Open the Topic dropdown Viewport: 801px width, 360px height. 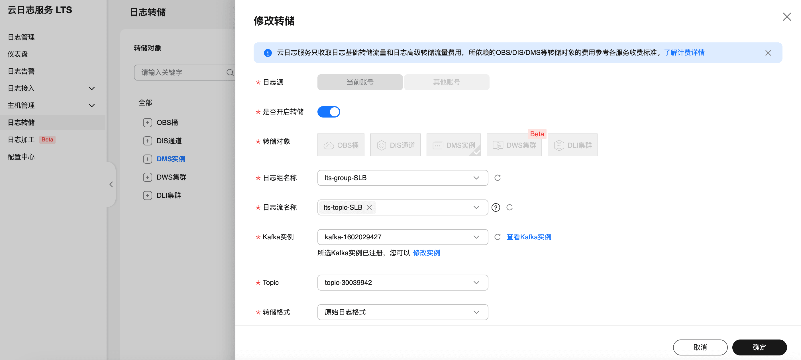402,282
